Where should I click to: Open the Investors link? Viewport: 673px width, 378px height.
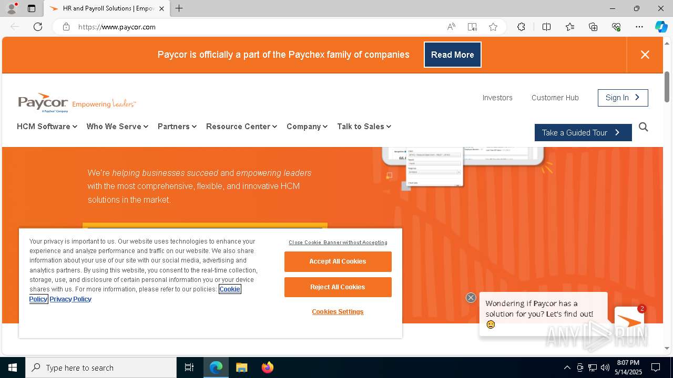tap(497, 98)
